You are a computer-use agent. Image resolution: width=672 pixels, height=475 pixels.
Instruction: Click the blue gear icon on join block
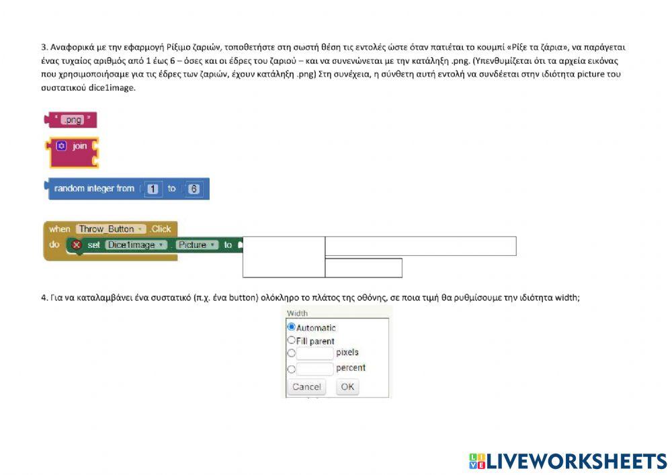[61, 146]
